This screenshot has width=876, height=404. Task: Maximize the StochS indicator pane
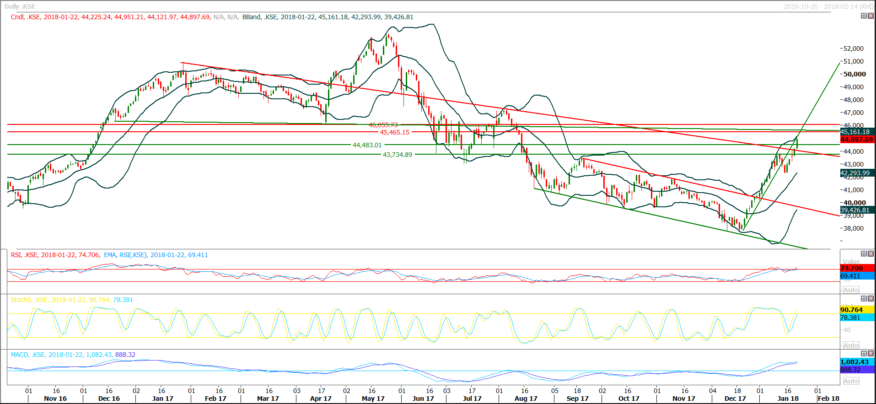click(x=864, y=298)
